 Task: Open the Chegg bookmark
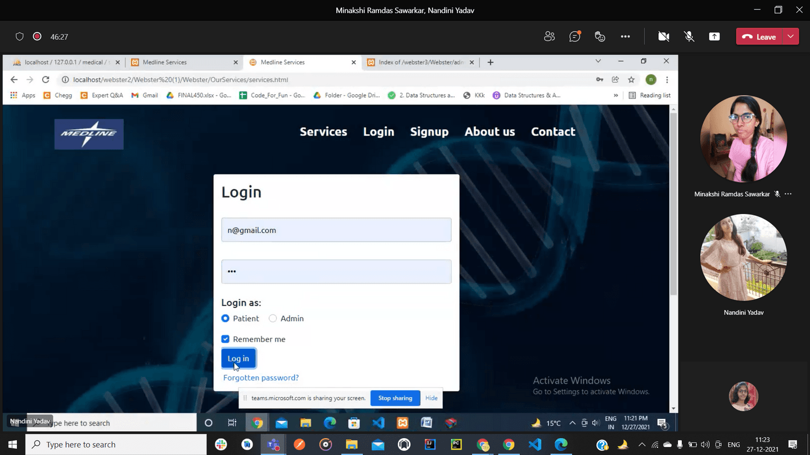coord(58,95)
